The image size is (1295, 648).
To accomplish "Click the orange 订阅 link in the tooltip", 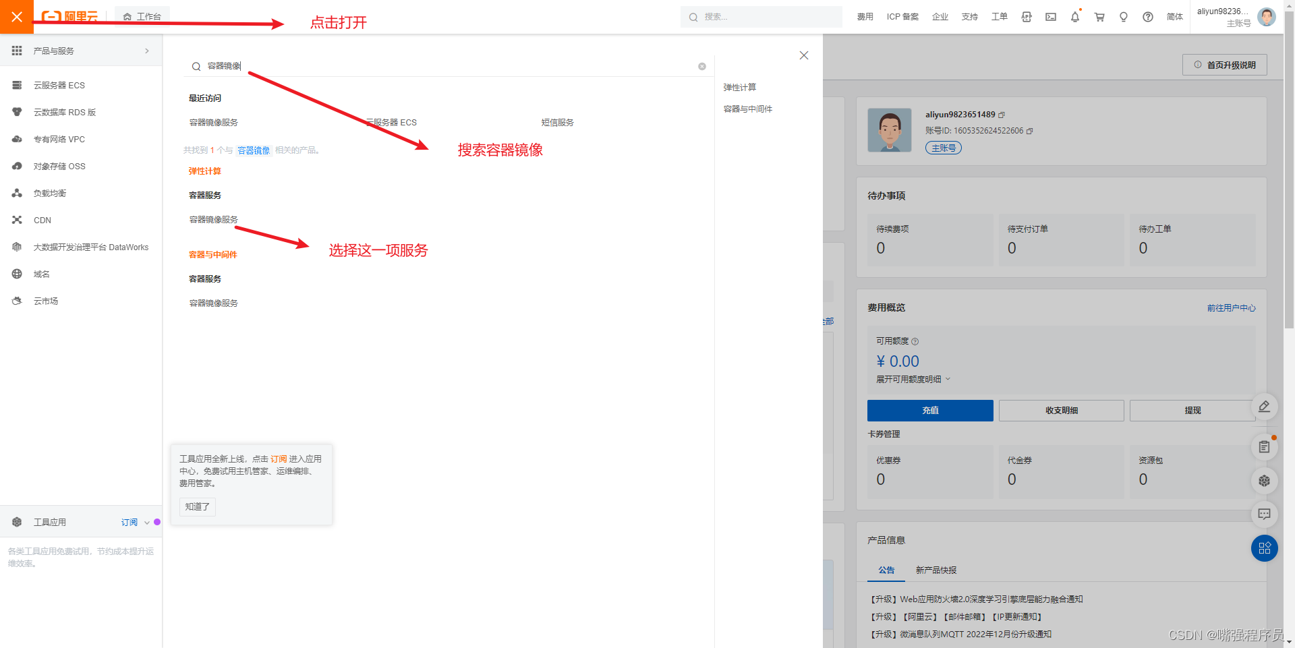I will (279, 459).
